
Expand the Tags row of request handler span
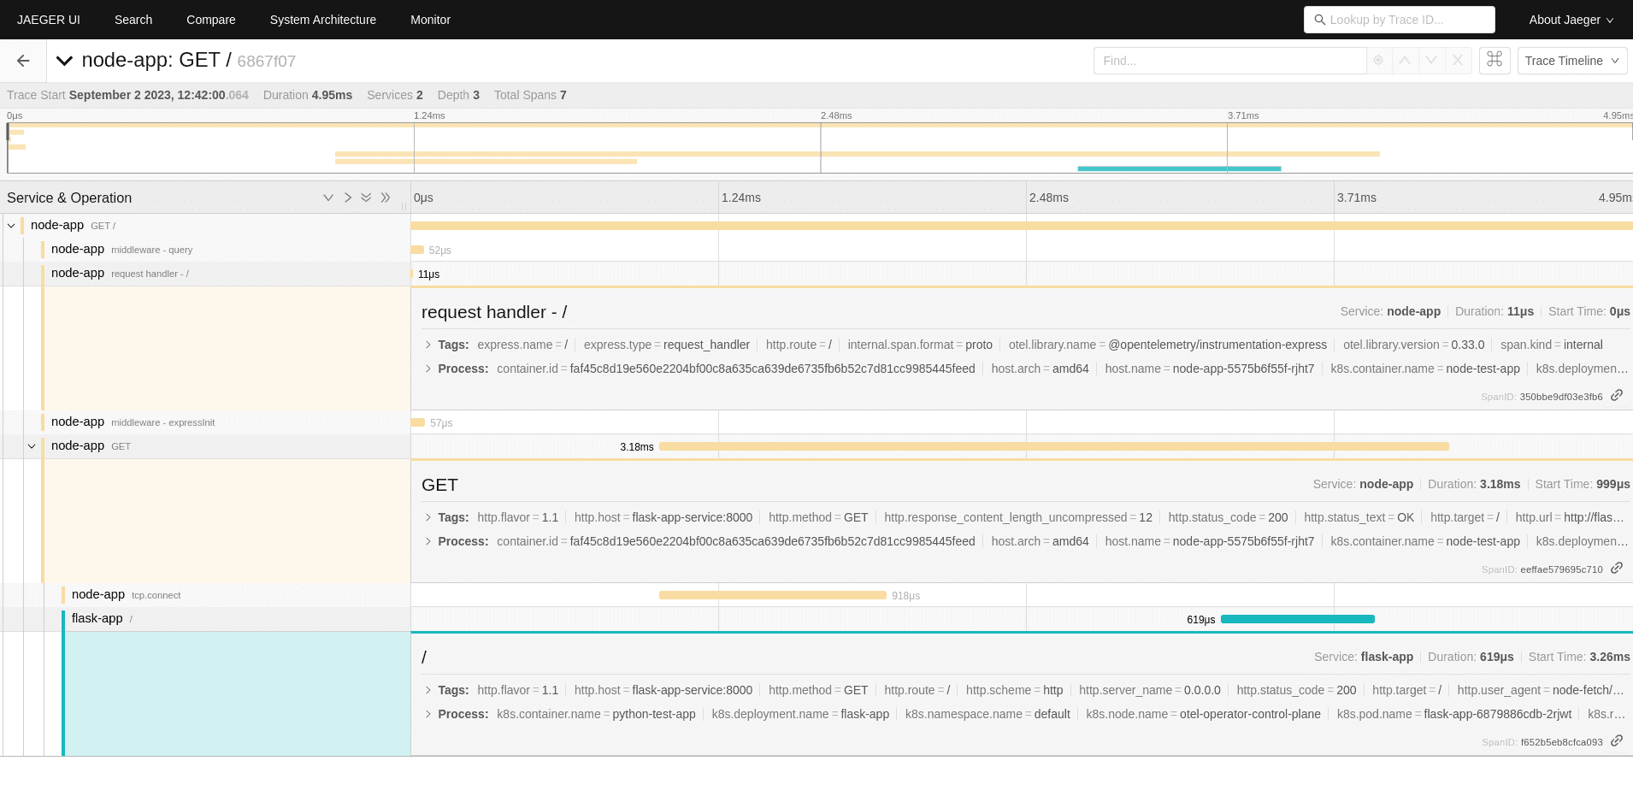coord(427,345)
